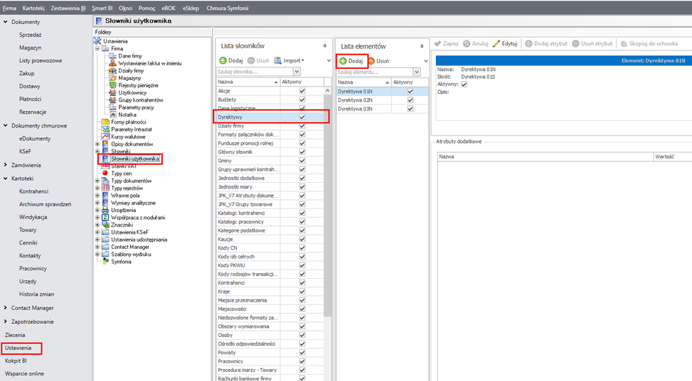Toggle the Aktywny checkbox in element details

pos(464,84)
